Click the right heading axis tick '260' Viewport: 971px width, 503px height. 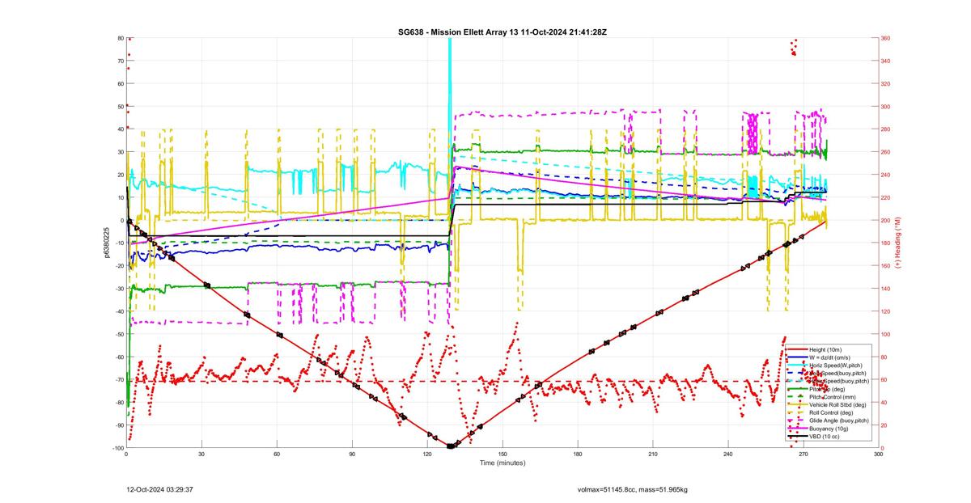click(x=887, y=152)
